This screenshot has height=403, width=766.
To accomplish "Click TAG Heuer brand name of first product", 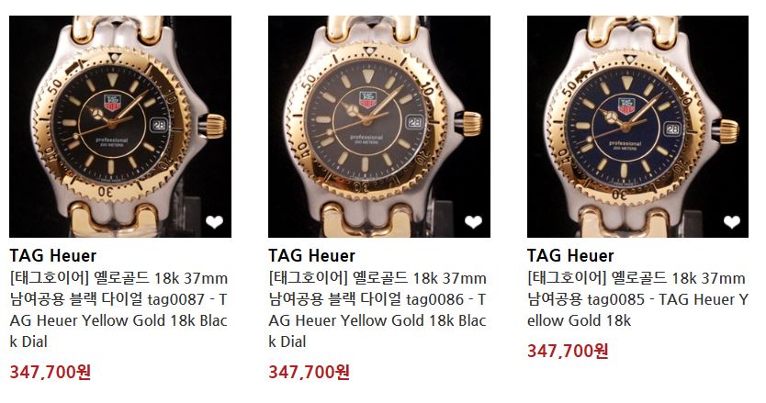I will point(52,255).
